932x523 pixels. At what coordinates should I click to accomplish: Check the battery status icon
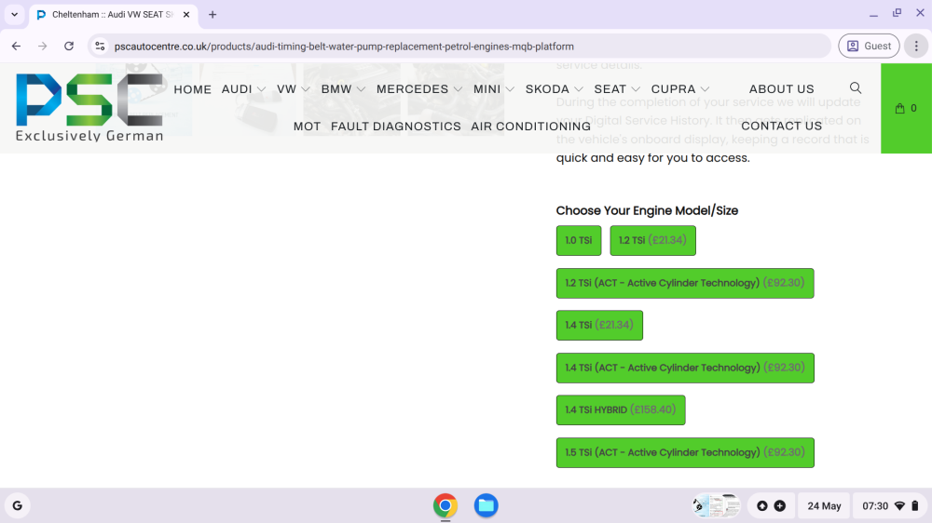click(x=915, y=506)
